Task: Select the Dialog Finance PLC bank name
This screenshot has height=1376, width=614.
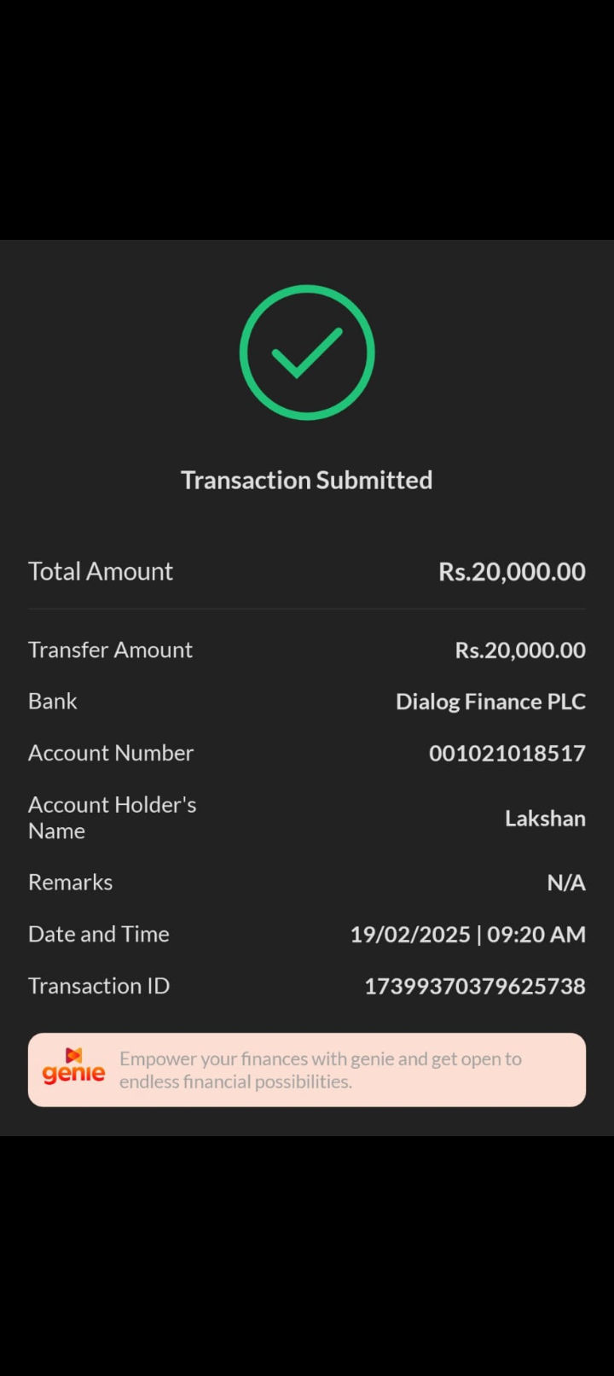Action: (x=490, y=701)
